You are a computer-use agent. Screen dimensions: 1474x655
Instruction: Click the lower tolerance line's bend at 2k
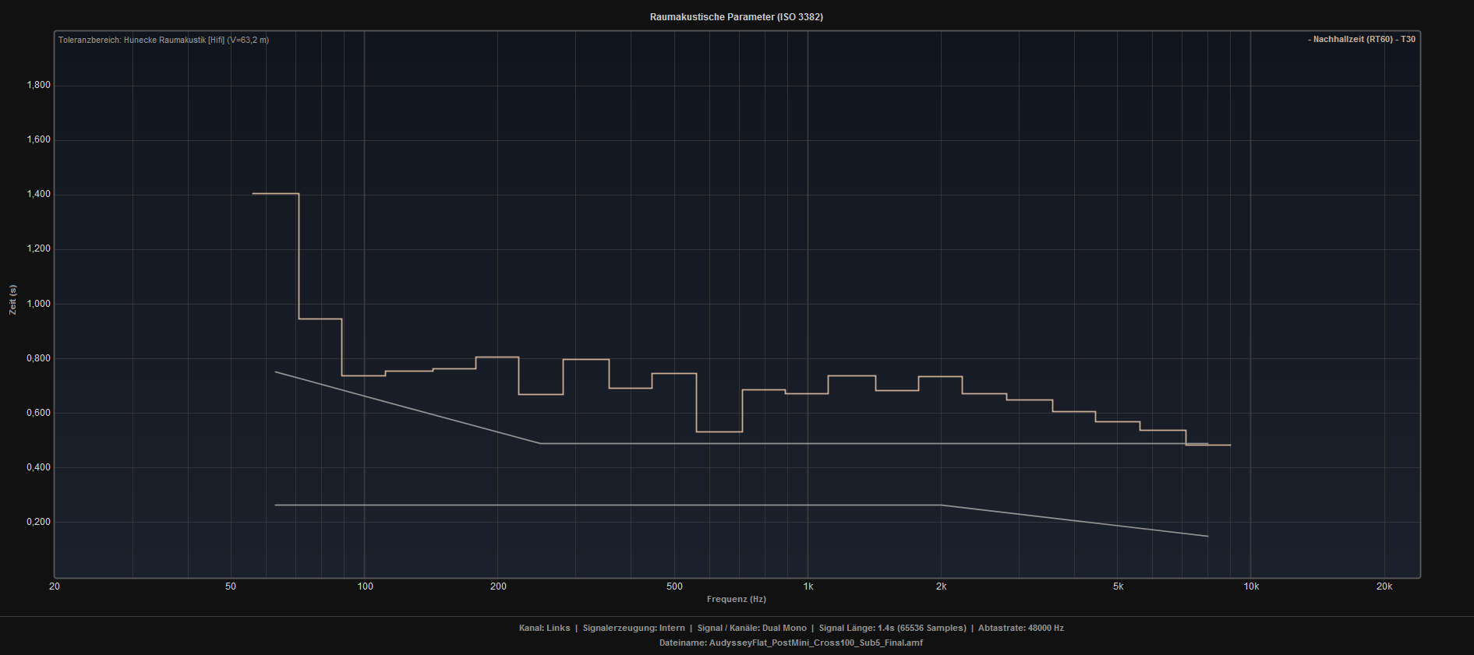[x=941, y=505]
